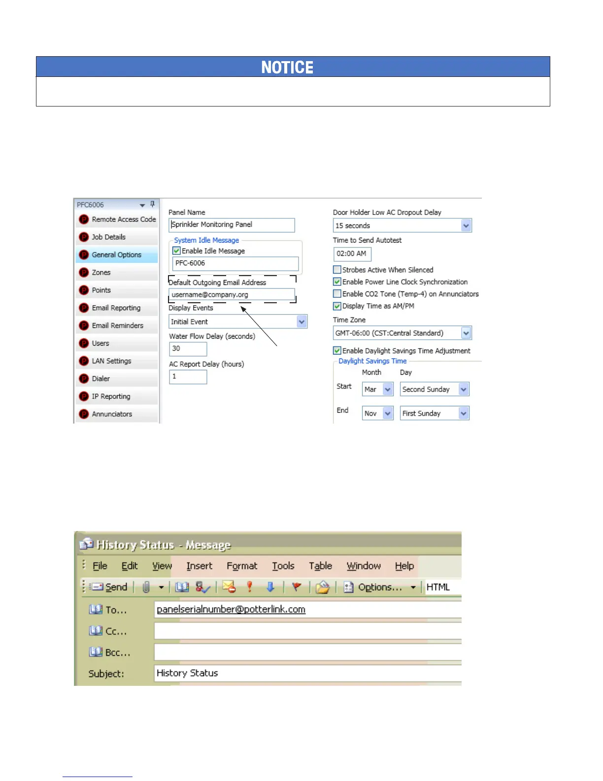Open the Tools menu

coord(283,566)
